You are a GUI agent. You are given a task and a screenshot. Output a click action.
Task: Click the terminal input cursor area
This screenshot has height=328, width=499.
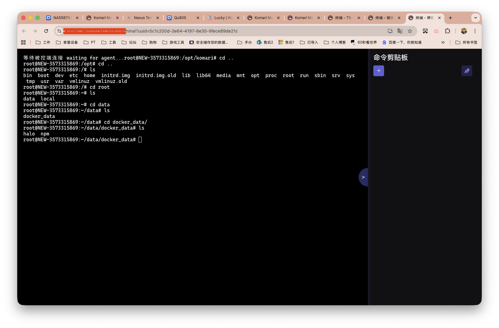point(140,140)
